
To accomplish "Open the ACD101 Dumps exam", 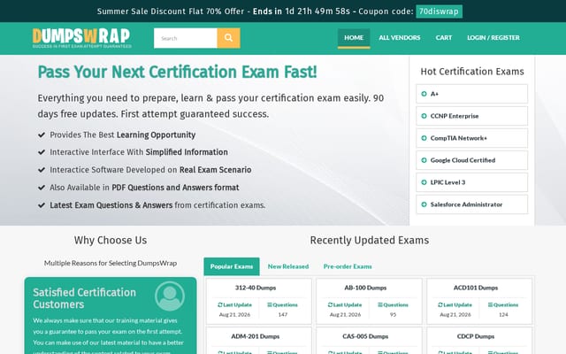I will click(476, 288).
